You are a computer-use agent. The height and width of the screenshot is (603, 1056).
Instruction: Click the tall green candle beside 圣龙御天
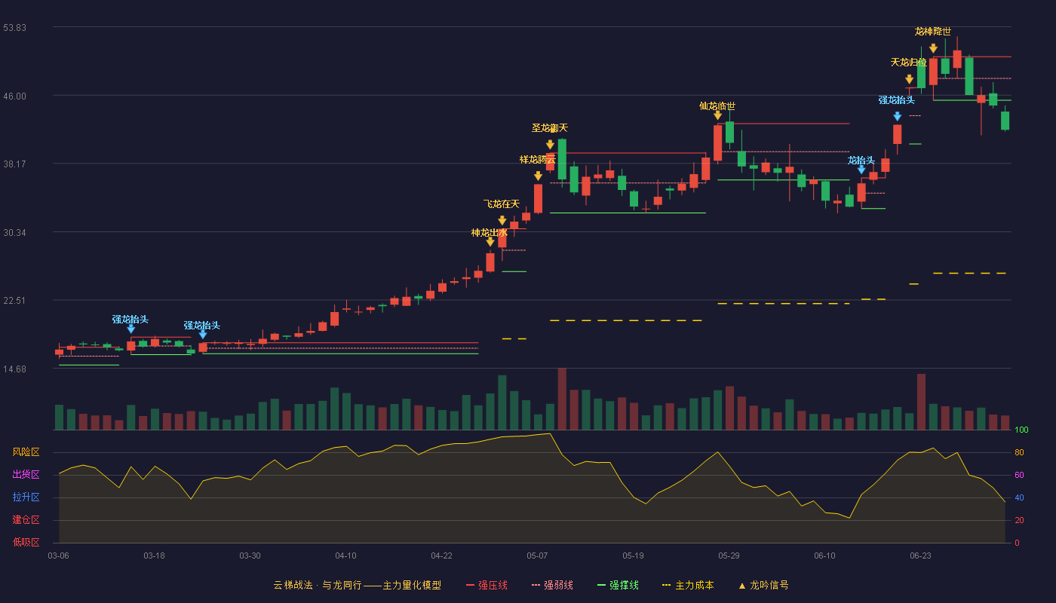point(562,159)
